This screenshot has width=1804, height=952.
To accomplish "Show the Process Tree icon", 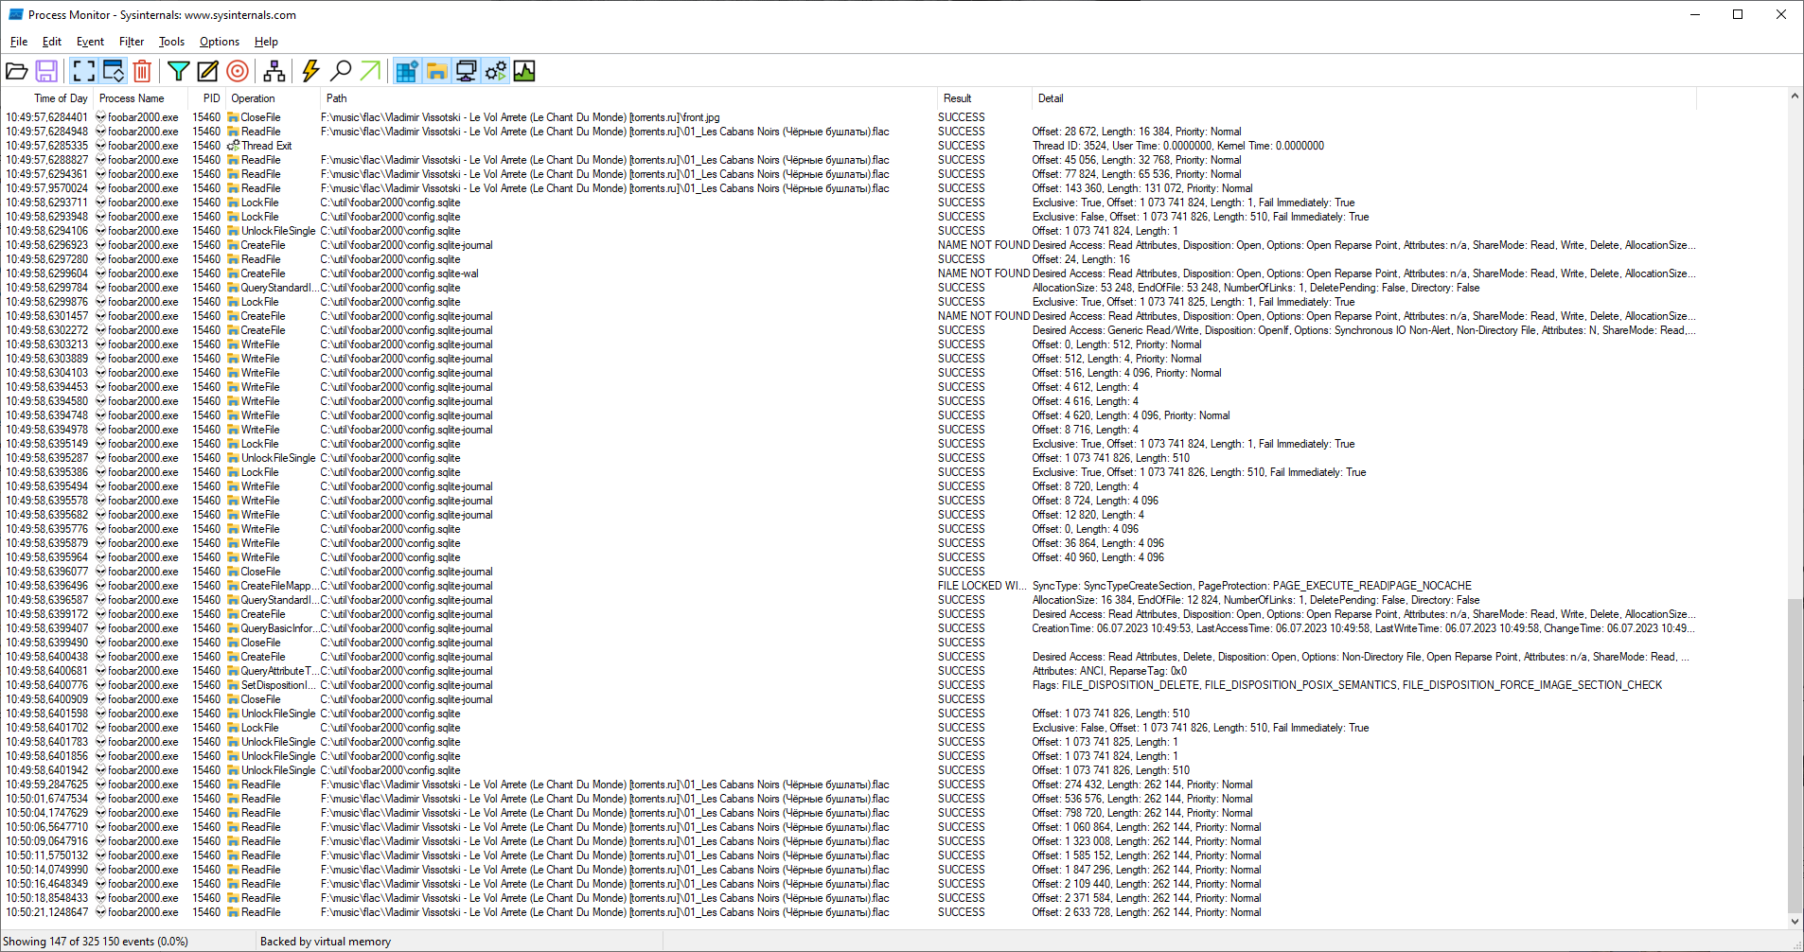I will (274, 71).
